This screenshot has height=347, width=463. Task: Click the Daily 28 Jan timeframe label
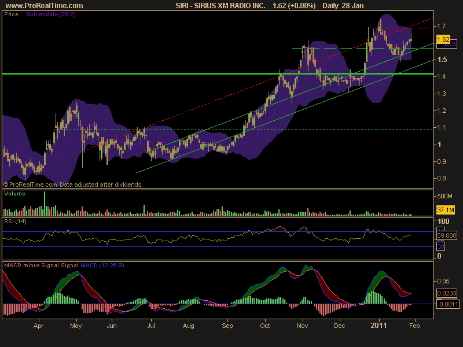pos(343,6)
